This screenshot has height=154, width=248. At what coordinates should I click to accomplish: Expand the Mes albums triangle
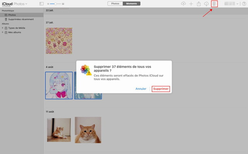(x=3, y=32)
